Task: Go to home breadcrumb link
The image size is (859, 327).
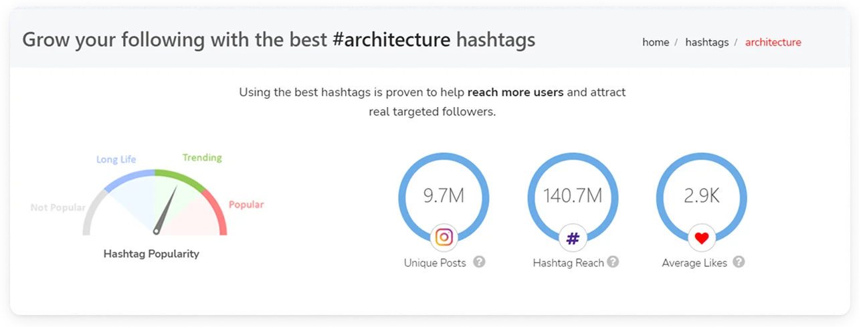Action: pyautogui.click(x=656, y=42)
